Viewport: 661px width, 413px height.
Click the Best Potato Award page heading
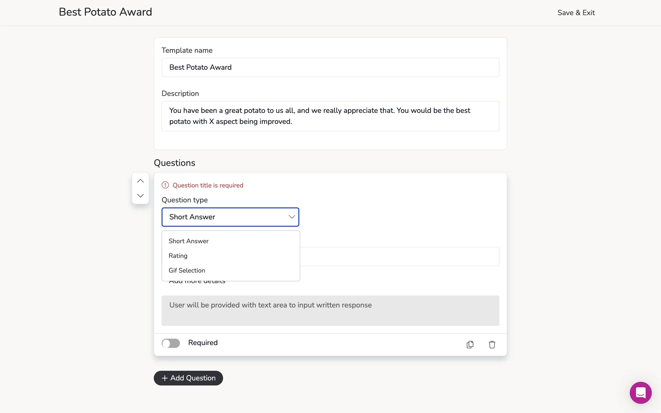105,12
